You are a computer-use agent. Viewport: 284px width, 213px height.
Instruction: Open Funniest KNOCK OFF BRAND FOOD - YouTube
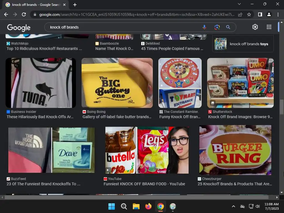coord(144,184)
